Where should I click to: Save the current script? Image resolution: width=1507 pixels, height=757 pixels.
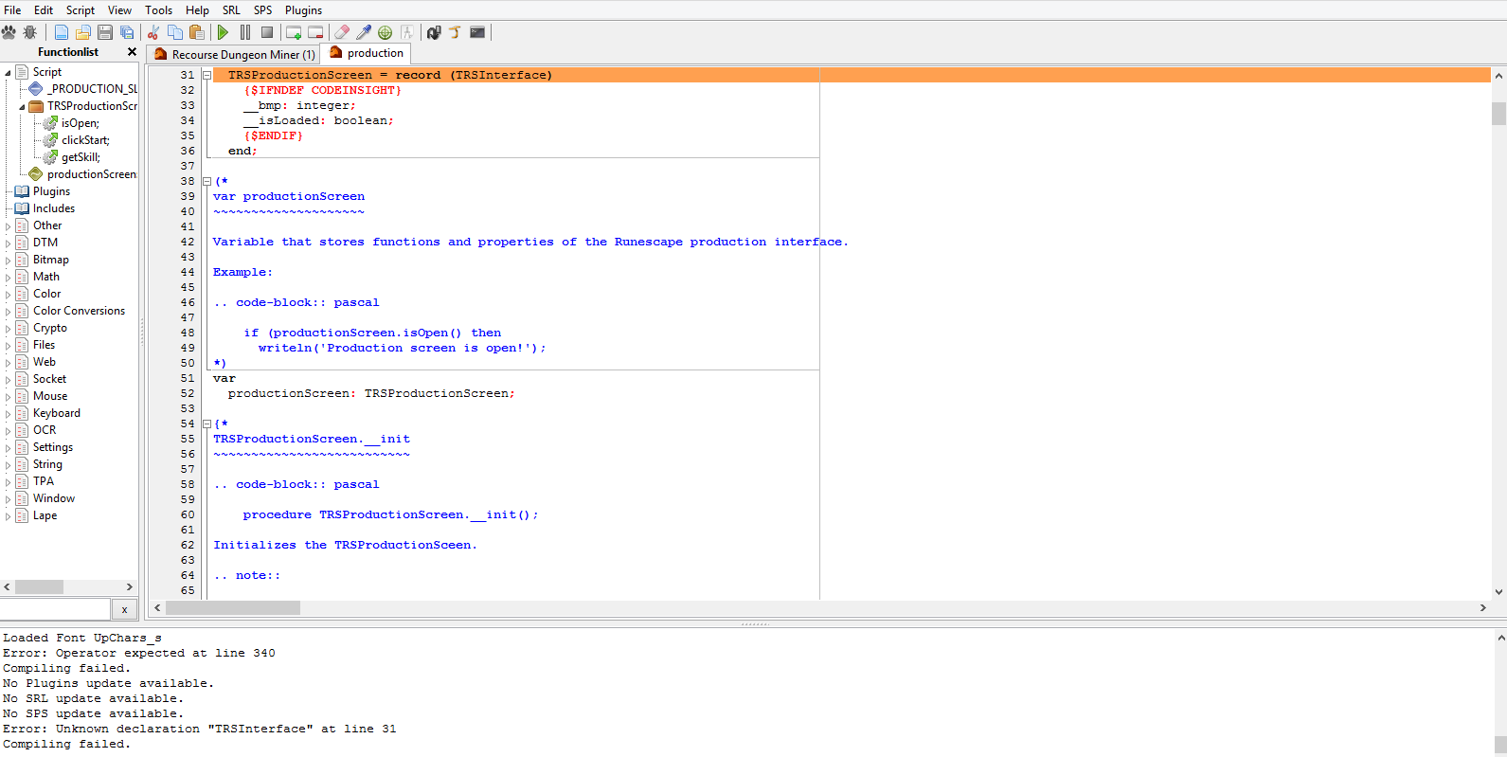point(105,32)
